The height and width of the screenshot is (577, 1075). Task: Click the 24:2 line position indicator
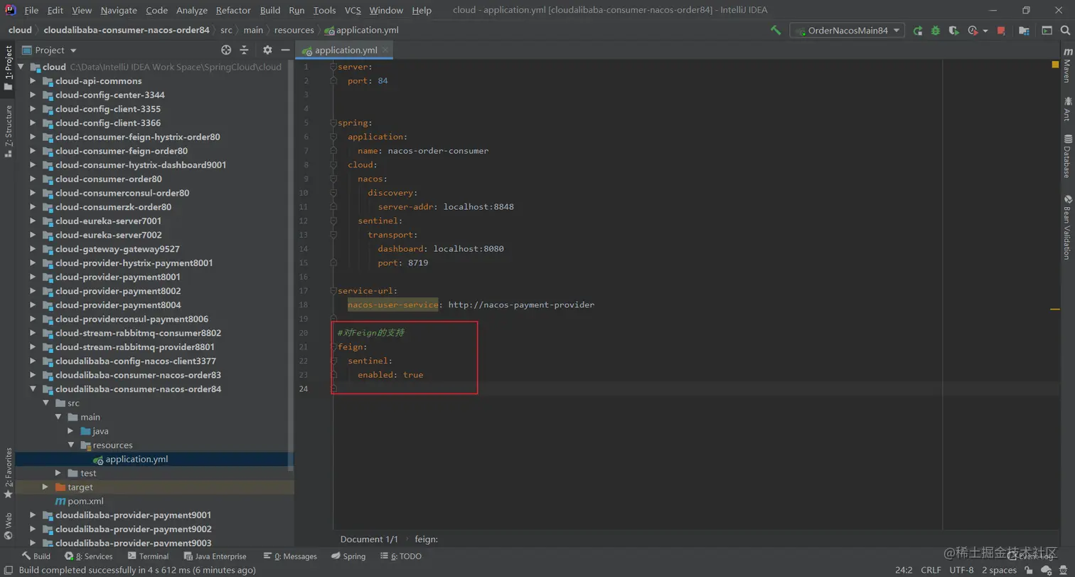[x=904, y=570]
